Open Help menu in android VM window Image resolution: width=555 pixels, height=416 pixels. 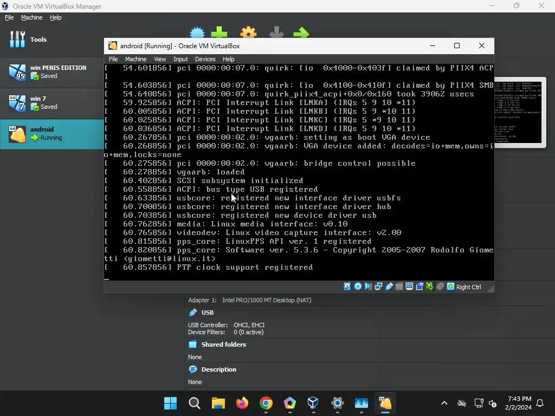228,59
